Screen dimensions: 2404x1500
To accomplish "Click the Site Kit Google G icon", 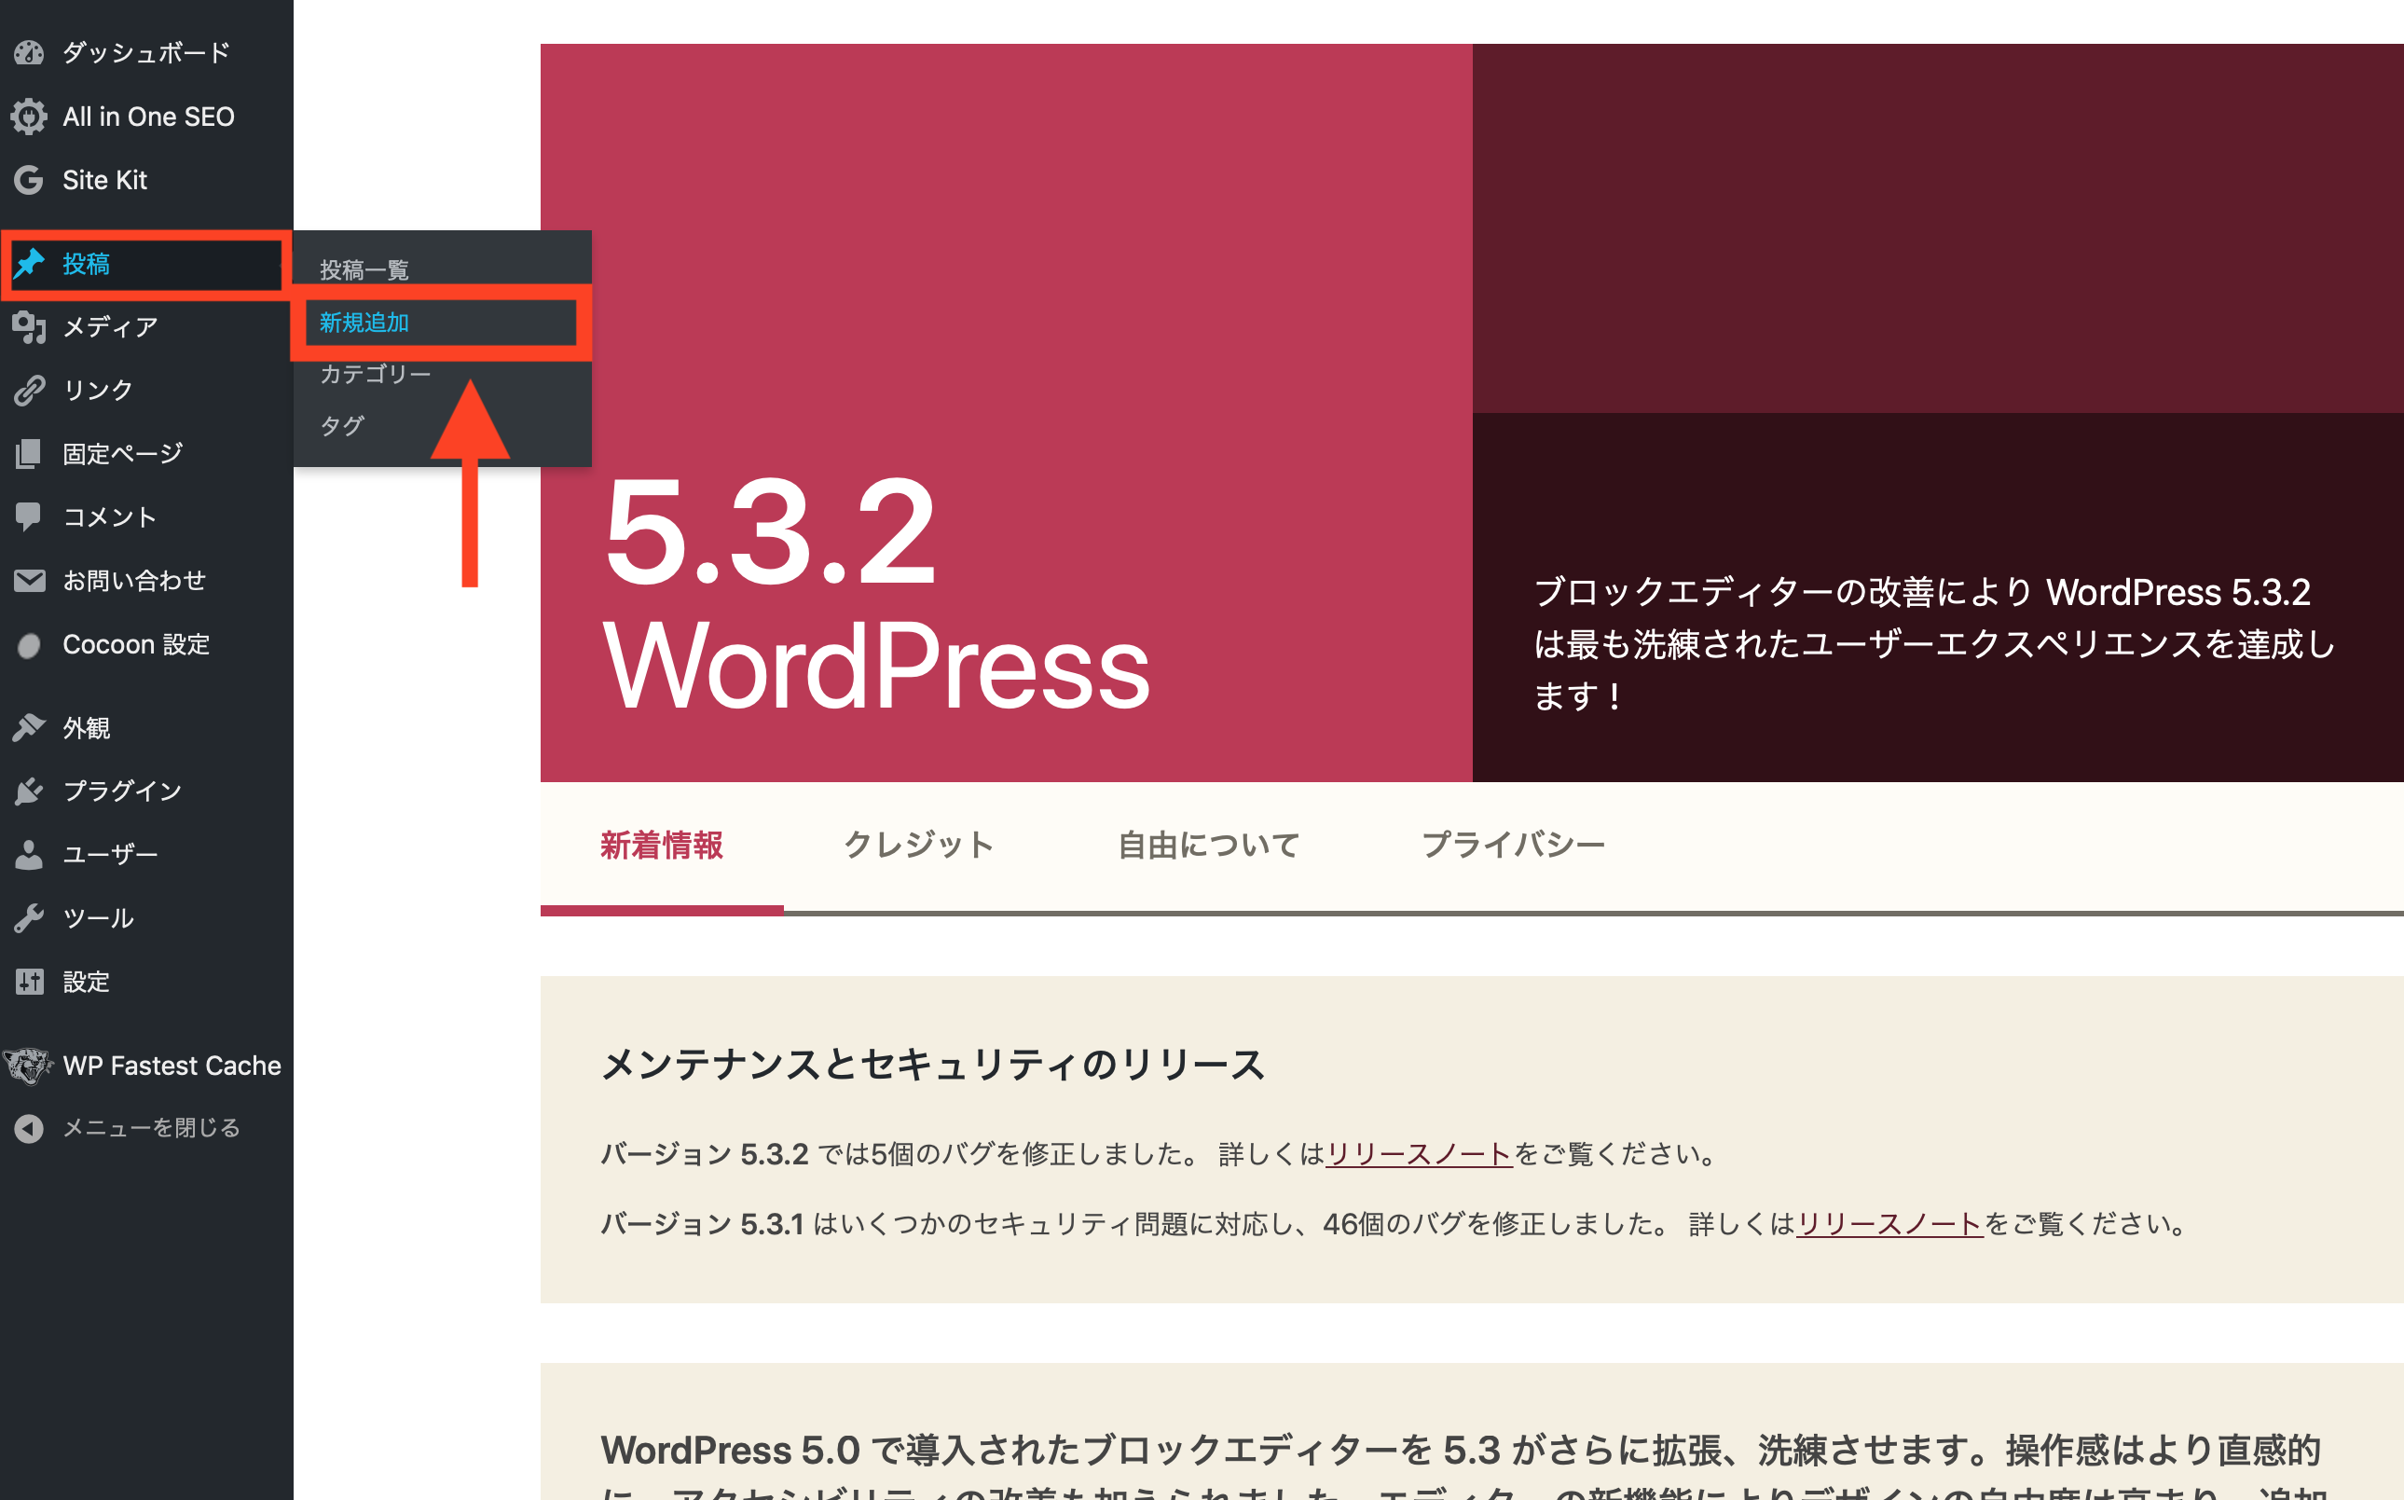I will (29, 180).
